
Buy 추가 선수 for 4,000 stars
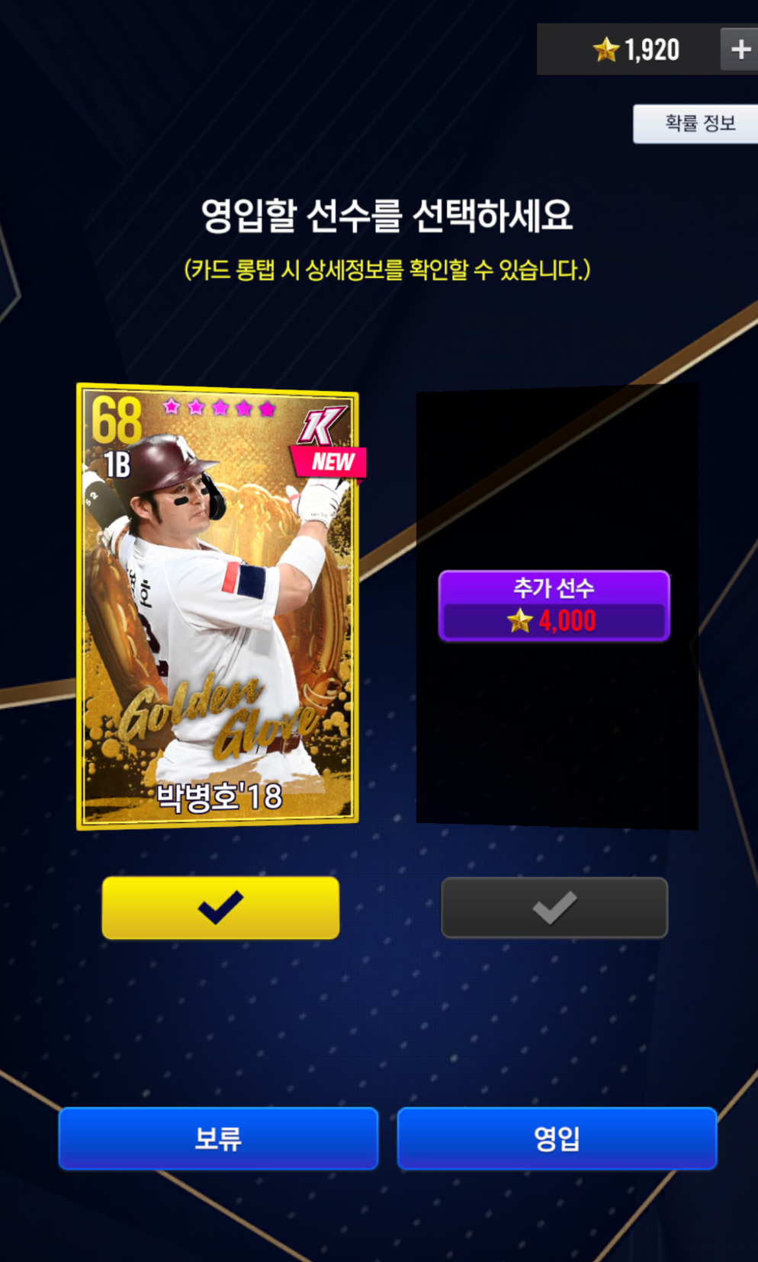[554, 606]
